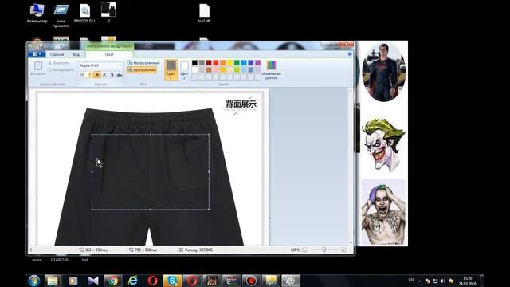Click the Superman image thumbnail
The width and height of the screenshot is (510, 287).
384,72
